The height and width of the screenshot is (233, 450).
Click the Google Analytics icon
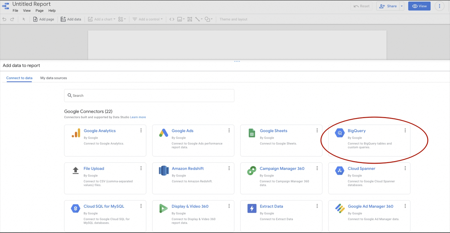click(76, 133)
